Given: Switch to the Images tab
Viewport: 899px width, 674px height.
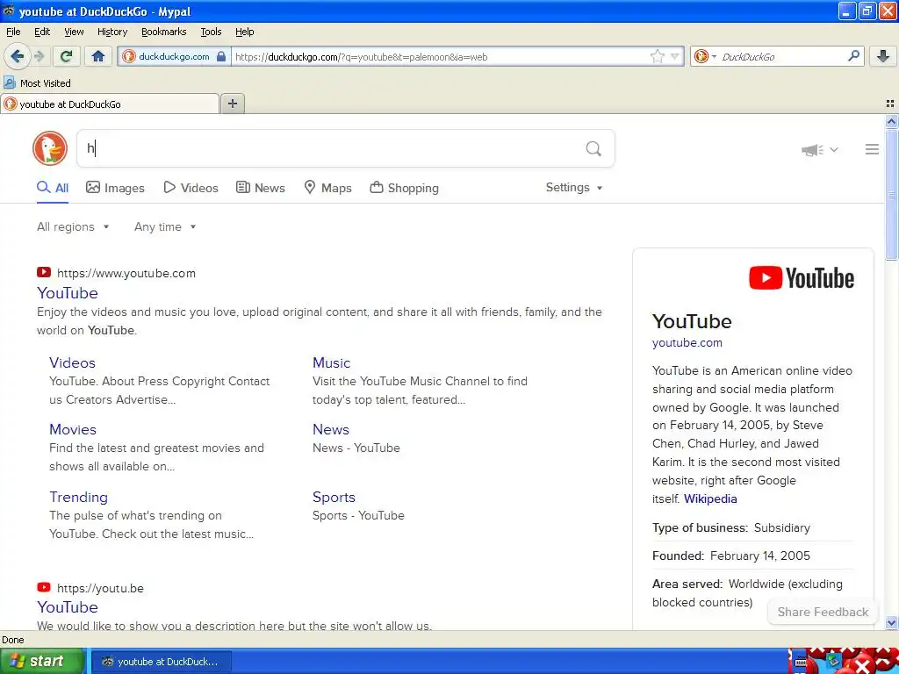Looking at the screenshot, I should coord(115,188).
